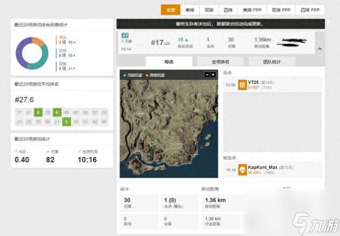Click the orange donut chart segment
Image resolution: width=340 pixels, height=236 pixels.
tap(38, 41)
